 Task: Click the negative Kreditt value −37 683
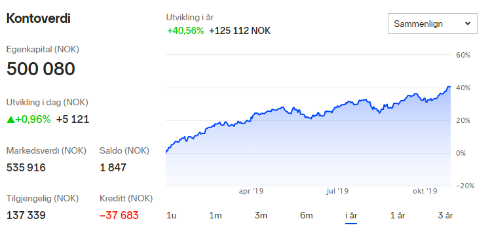click(x=119, y=215)
